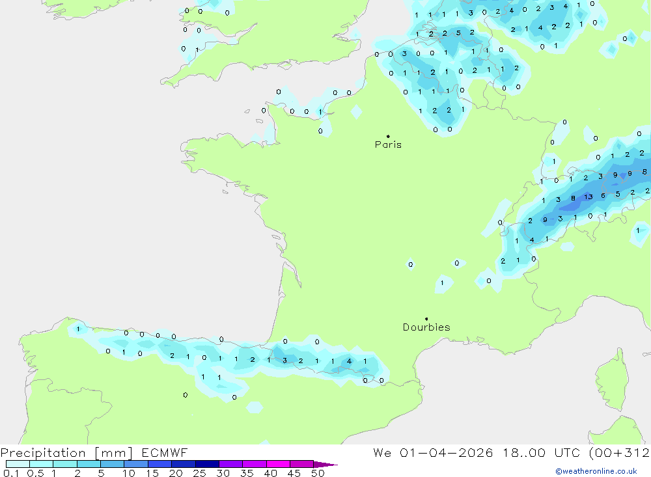Pick the 40–45 mm magenta swatch
This screenshot has width=651, height=477.
tap(278, 464)
